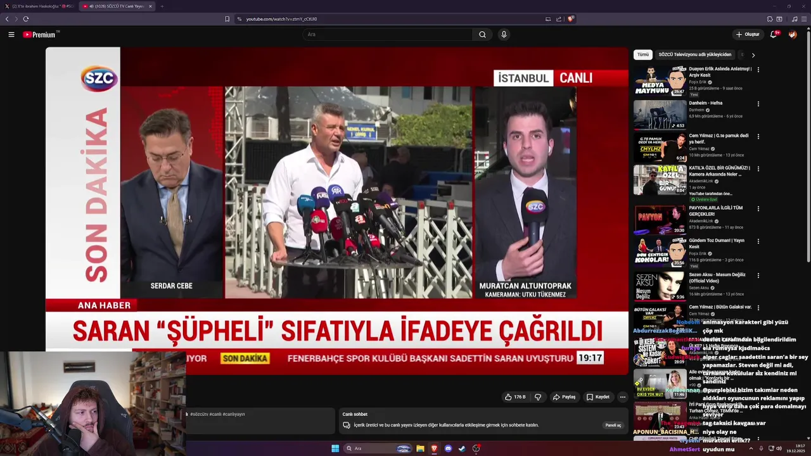Start voice search with the microphone icon
The height and width of the screenshot is (456, 811).
pyautogui.click(x=504, y=34)
